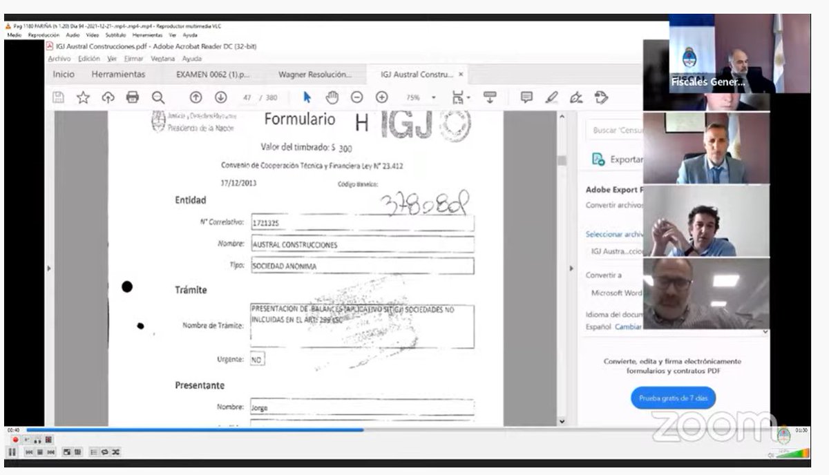Zoom out with the minus circle icon

point(356,97)
